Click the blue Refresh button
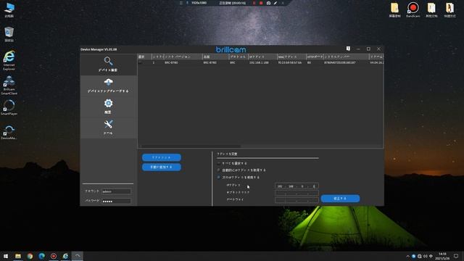The width and height of the screenshot is (464, 261). pyautogui.click(x=162, y=157)
